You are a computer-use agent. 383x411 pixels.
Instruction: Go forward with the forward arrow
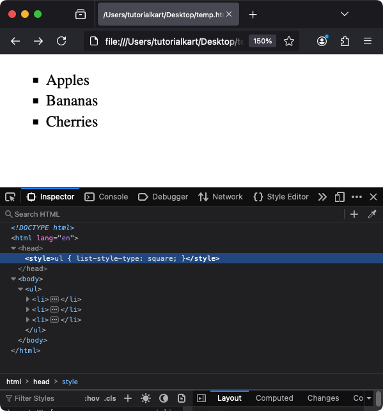38,41
